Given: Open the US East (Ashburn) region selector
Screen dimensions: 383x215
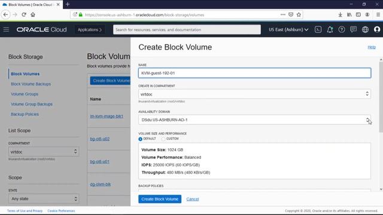Looking at the screenshot, I should pos(288,29).
